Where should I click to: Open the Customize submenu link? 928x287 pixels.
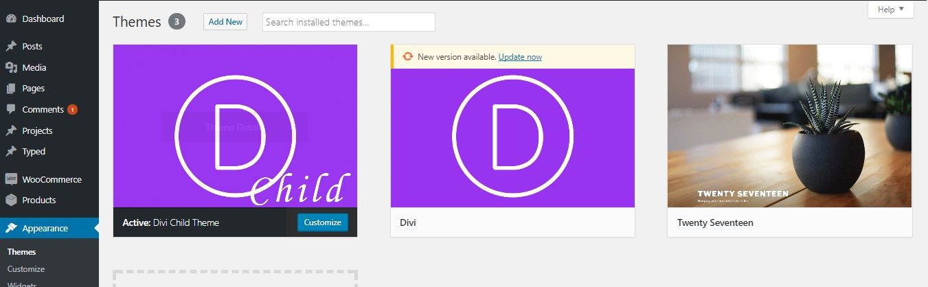[x=26, y=269]
